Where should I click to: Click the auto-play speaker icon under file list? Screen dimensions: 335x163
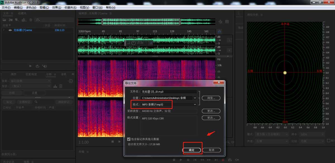click(x=44, y=66)
